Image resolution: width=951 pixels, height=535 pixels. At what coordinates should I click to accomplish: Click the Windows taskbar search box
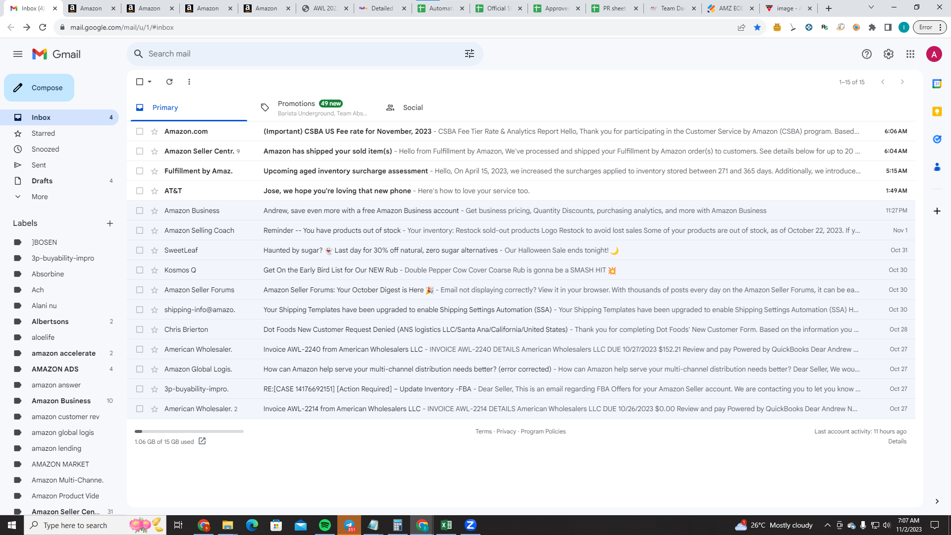[95, 525]
